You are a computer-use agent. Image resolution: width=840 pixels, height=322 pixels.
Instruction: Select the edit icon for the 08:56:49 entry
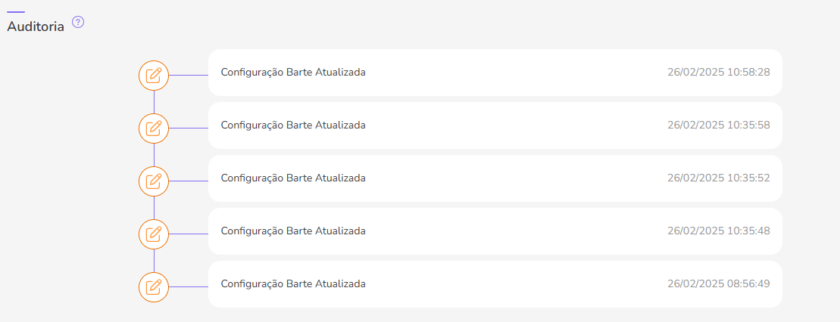point(154,287)
